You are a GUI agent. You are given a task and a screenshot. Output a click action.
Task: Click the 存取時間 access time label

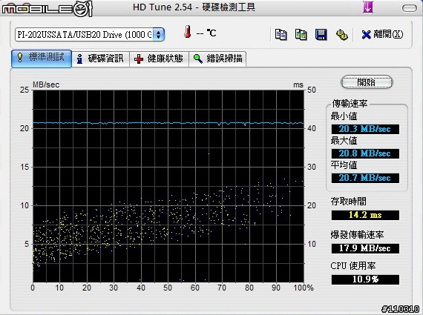pyautogui.click(x=349, y=202)
